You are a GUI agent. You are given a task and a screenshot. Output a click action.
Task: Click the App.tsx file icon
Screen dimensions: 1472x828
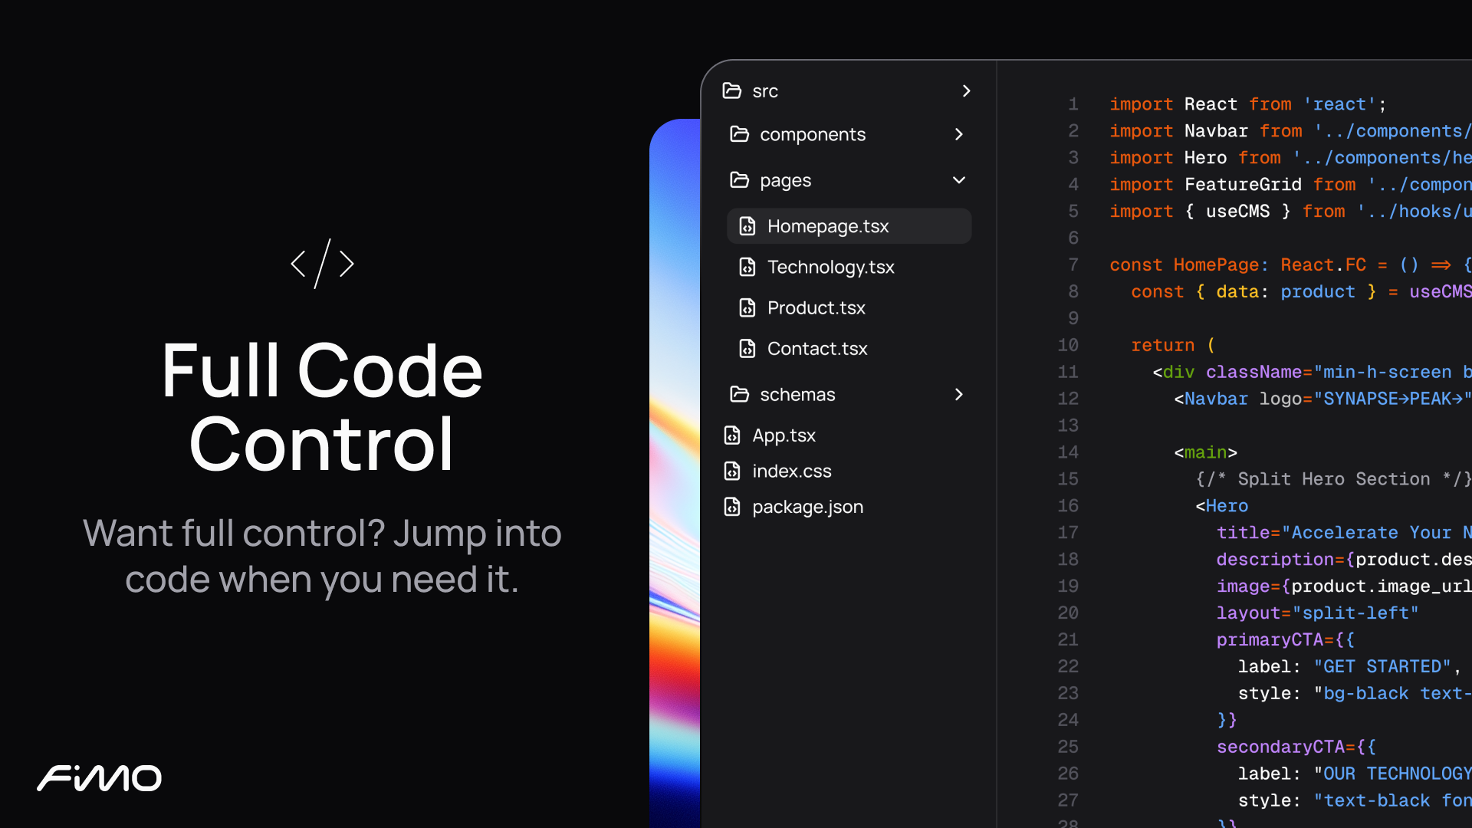pyautogui.click(x=732, y=435)
